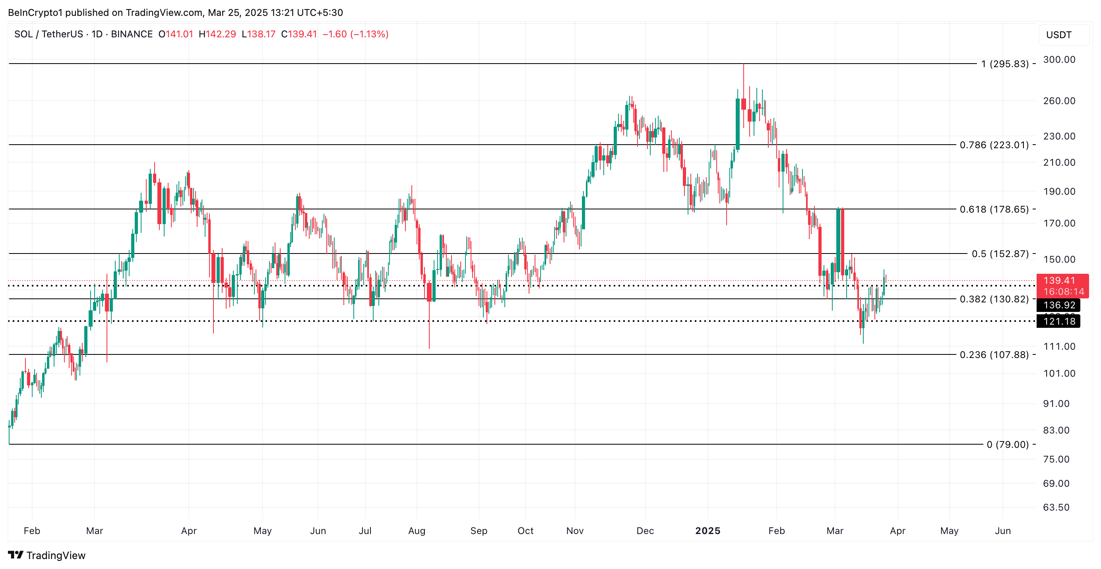Click the Nov label on time axis
This screenshot has height=569, width=1101.
[x=574, y=530]
